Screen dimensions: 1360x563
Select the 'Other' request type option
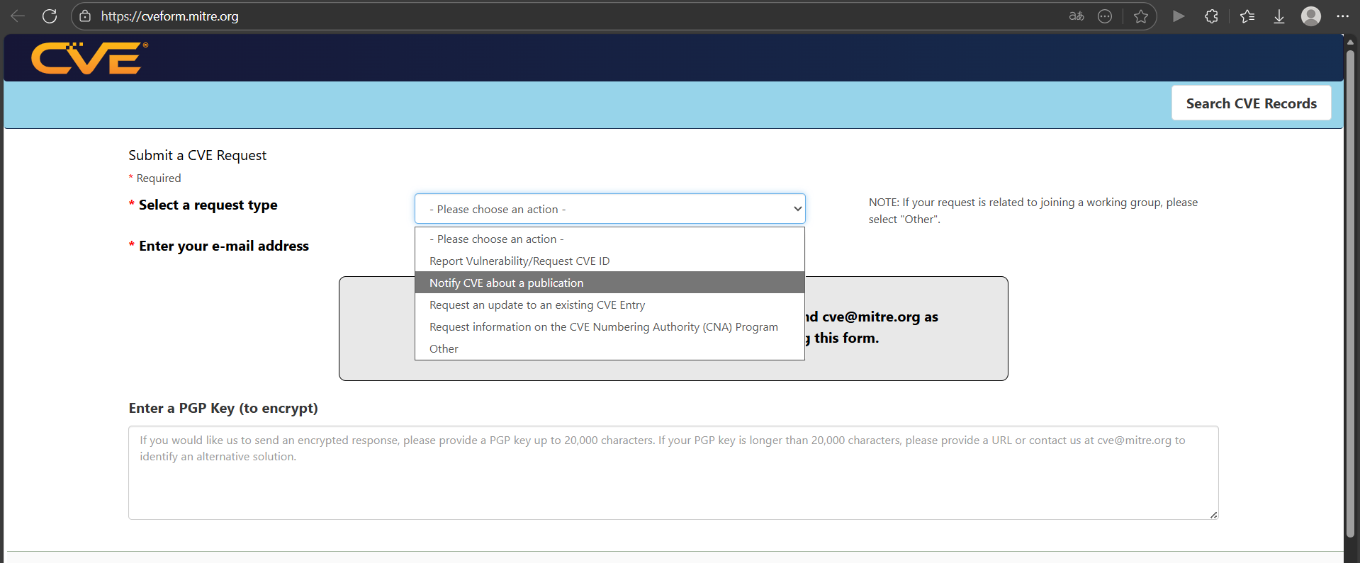[x=444, y=349]
